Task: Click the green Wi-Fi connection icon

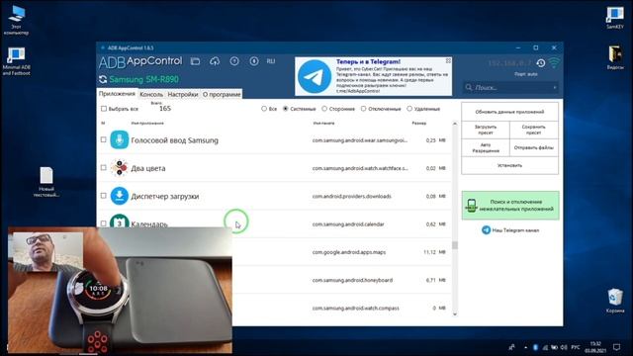Action: [554, 63]
